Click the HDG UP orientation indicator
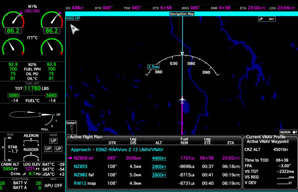This screenshot has height=192, width=298. click(x=73, y=18)
